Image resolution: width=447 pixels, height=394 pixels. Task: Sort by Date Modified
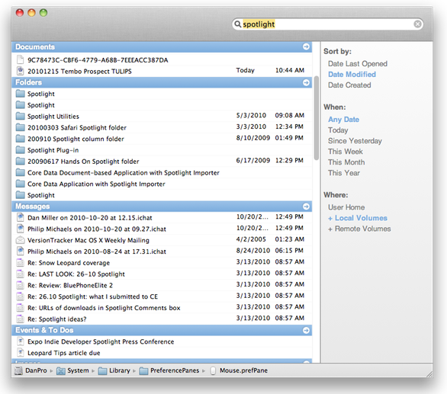(352, 75)
